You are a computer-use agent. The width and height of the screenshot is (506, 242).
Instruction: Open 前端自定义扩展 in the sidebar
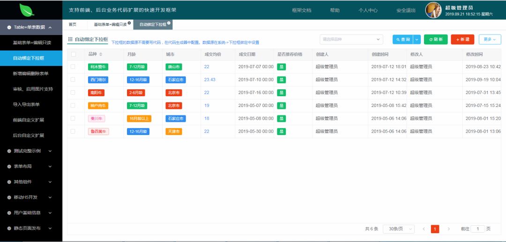[x=31, y=120]
